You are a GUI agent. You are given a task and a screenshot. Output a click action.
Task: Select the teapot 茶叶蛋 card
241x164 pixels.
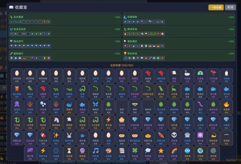pos(82,138)
